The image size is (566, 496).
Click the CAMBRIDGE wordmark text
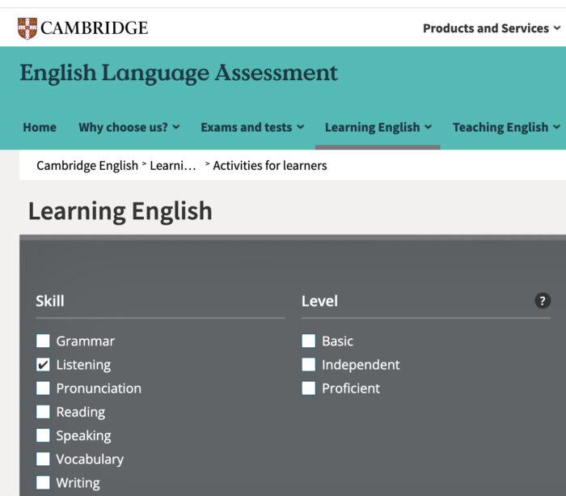tap(95, 28)
